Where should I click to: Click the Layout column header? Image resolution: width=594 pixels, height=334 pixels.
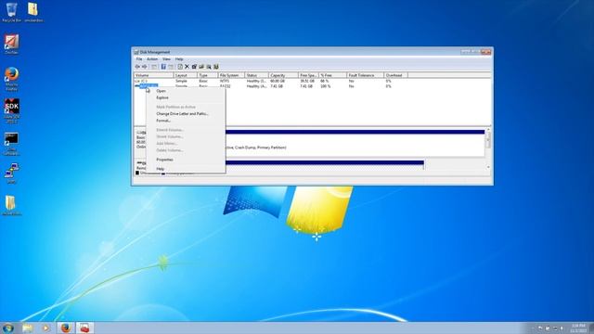pos(185,75)
